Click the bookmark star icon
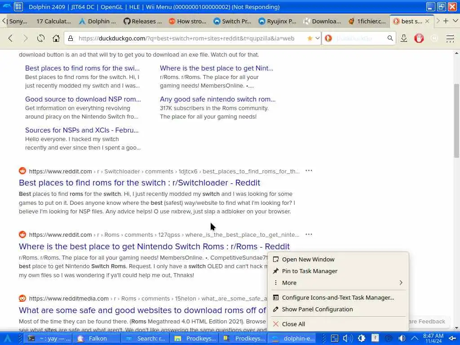The height and width of the screenshot is (345, 460). [x=310, y=39]
